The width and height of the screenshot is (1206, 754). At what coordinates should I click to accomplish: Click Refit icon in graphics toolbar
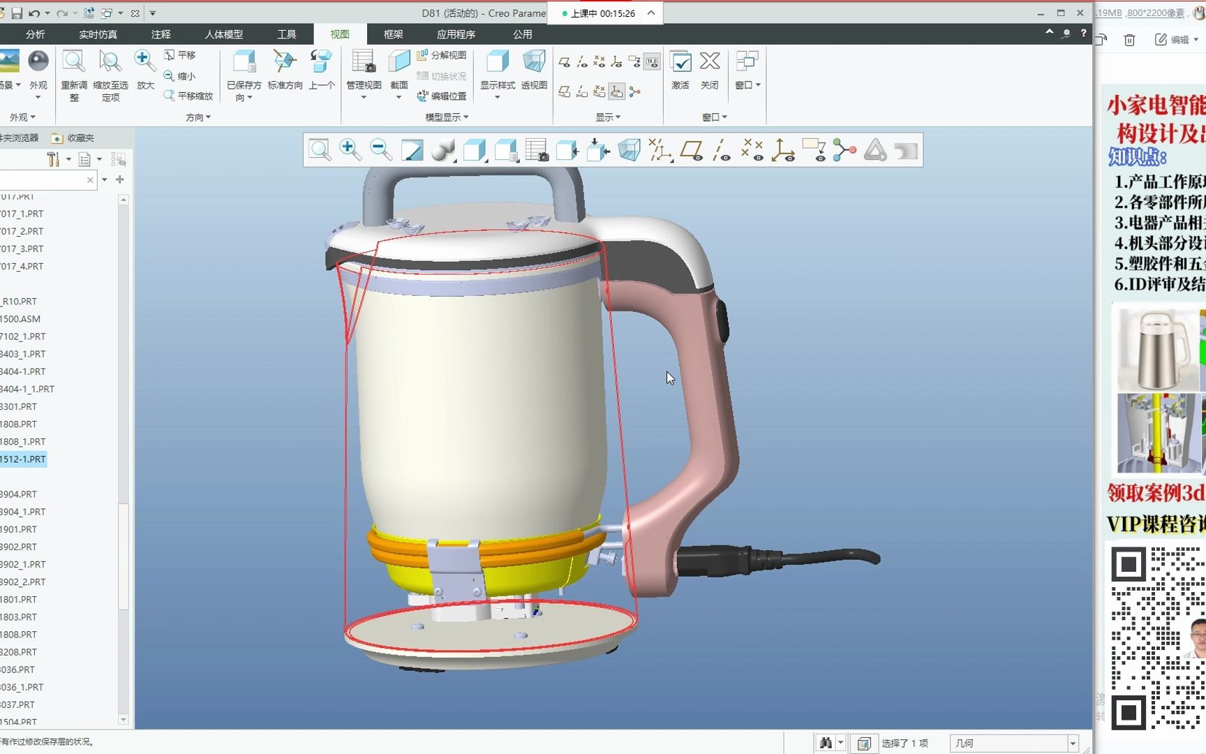tap(320, 149)
